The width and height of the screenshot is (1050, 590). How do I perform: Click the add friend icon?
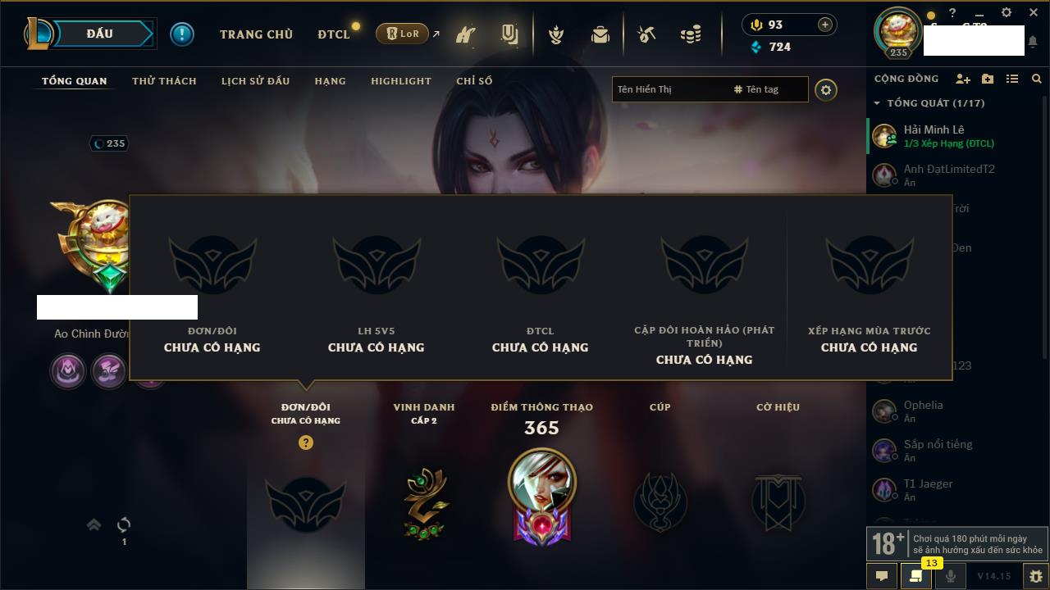(963, 79)
